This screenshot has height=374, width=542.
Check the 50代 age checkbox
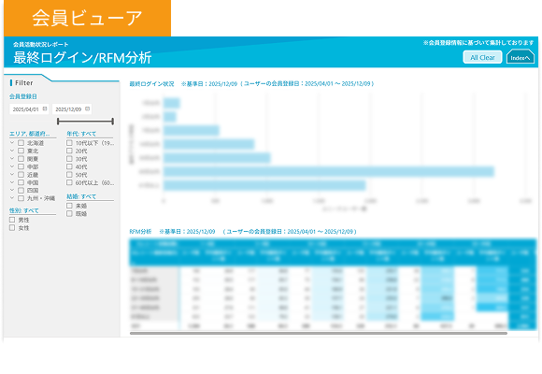pos(69,174)
